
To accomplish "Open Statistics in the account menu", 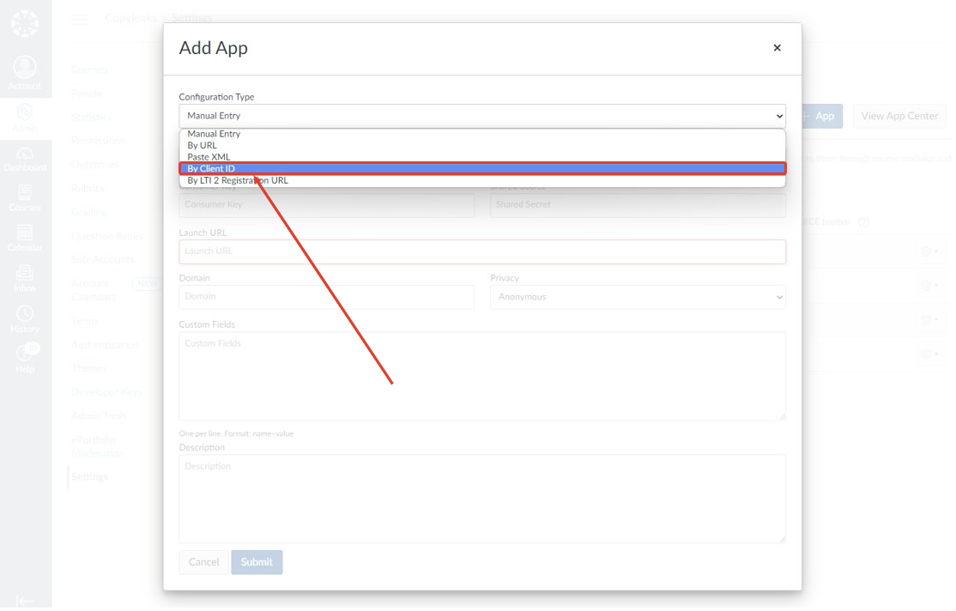I will point(92,117).
